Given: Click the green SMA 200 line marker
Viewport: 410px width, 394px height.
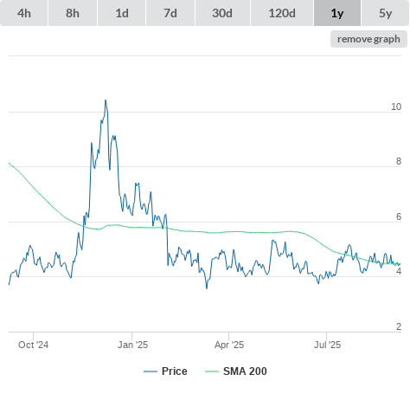Looking at the screenshot, I should (x=212, y=371).
